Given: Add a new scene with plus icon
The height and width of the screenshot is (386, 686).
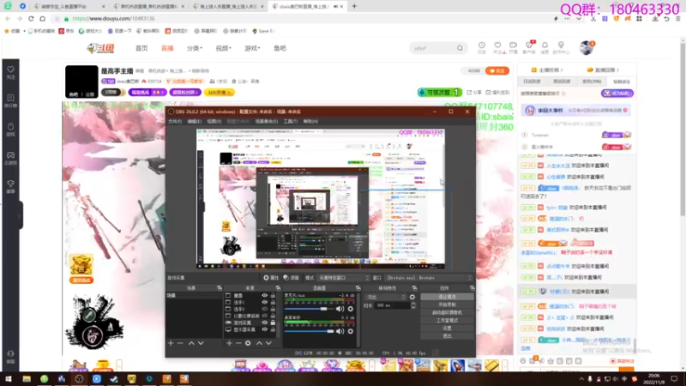Looking at the screenshot, I should [x=171, y=343].
